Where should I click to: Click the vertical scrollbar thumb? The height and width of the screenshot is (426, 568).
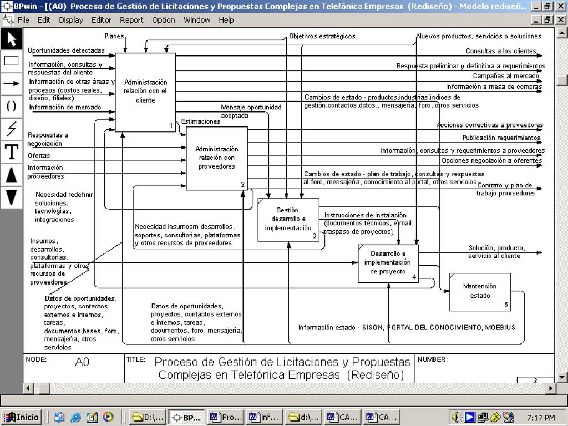(561, 80)
